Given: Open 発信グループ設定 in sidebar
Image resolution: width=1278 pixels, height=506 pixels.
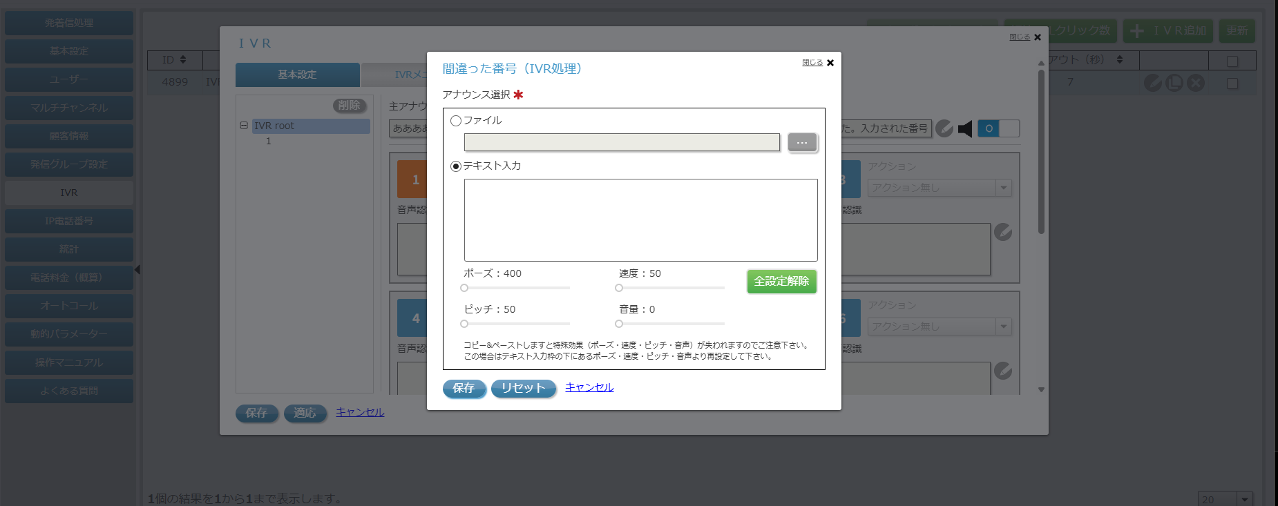Looking at the screenshot, I should 69,164.
